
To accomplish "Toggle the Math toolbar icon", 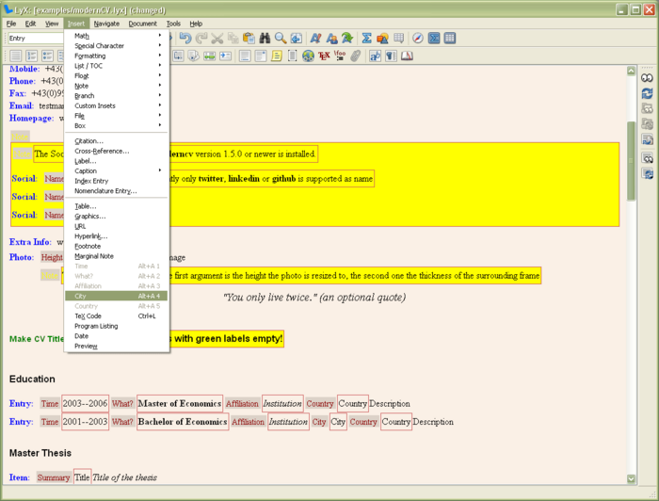I will click(434, 39).
